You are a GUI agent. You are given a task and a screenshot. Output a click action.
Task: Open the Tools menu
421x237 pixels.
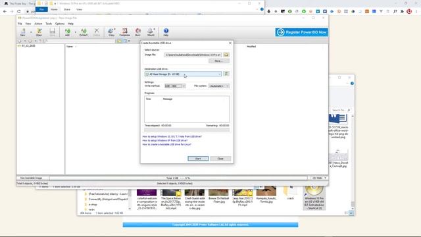click(x=49, y=24)
